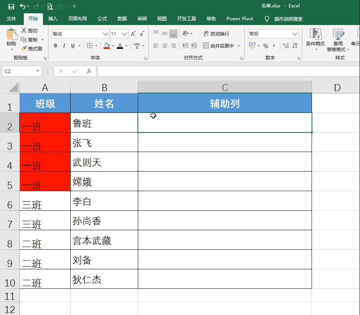
Task: Open Insert Function with the fx icon
Action: click(x=89, y=71)
